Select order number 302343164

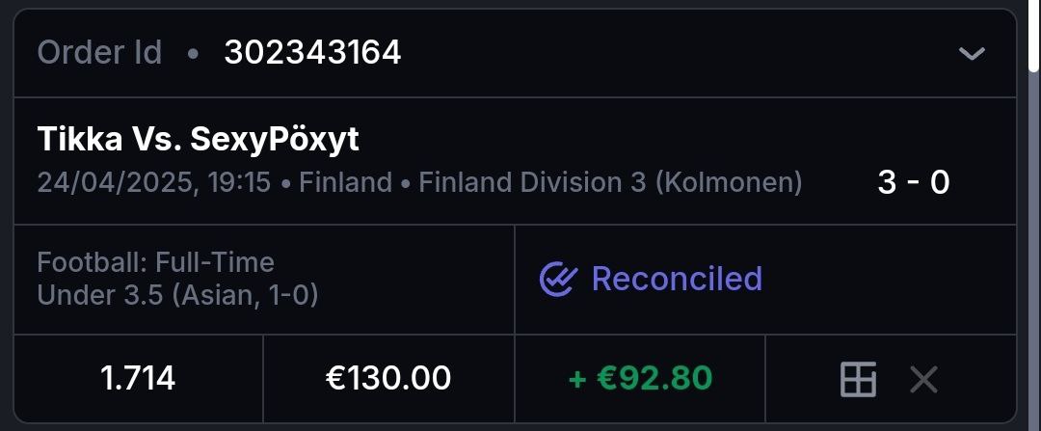[312, 52]
